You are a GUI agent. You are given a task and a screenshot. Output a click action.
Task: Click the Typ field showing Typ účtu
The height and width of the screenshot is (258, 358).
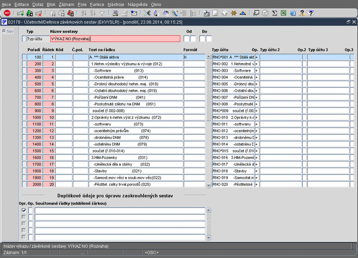pos(38,39)
